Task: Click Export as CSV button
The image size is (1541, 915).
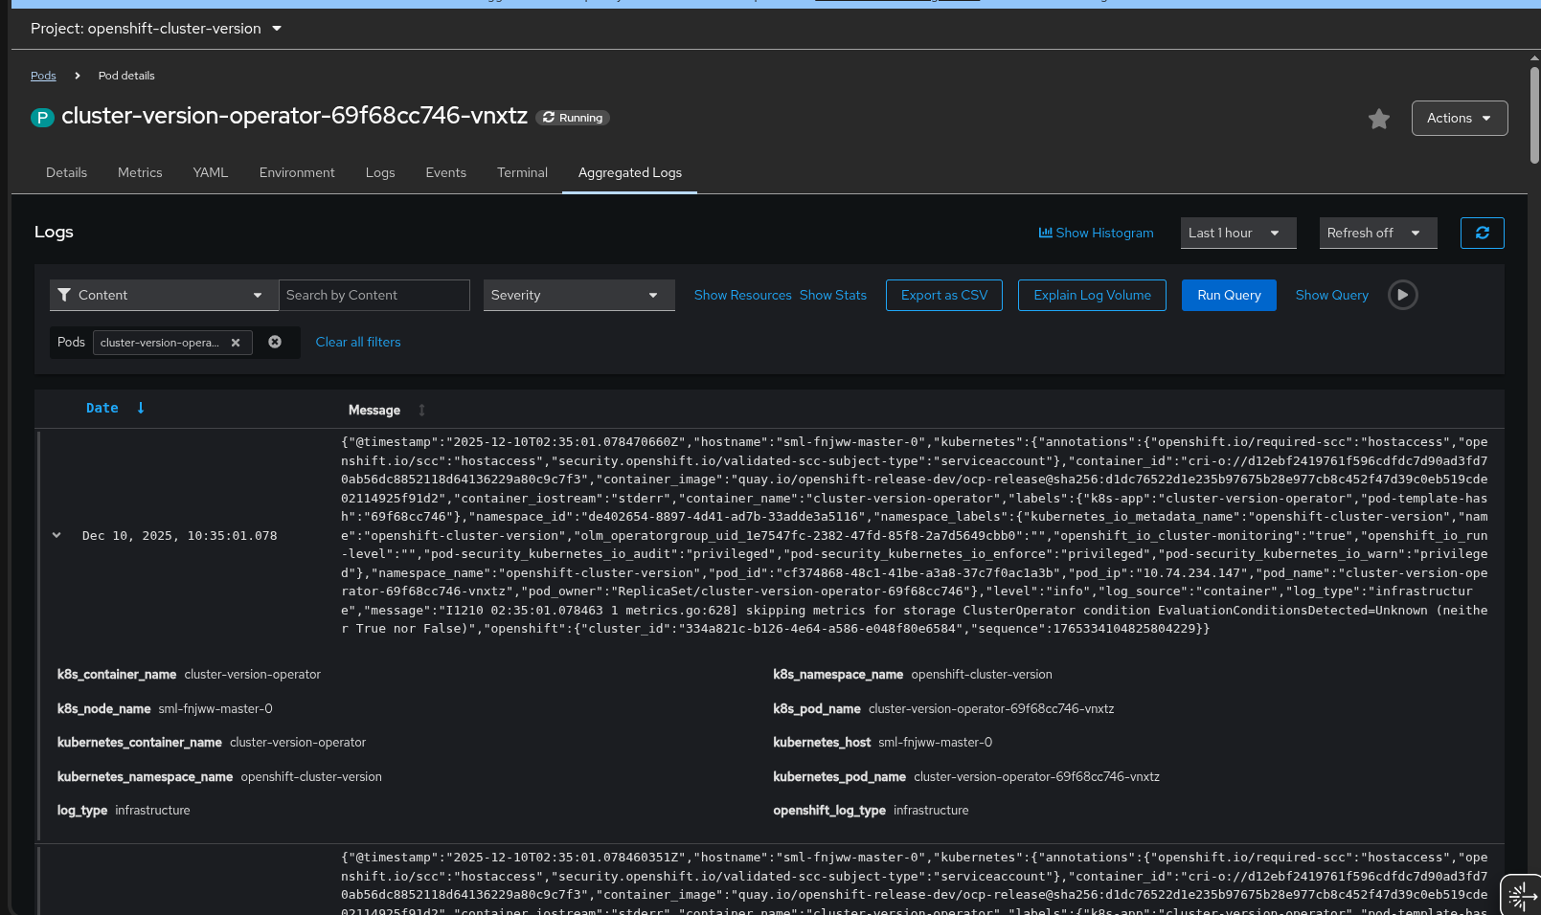Action: click(x=943, y=295)
